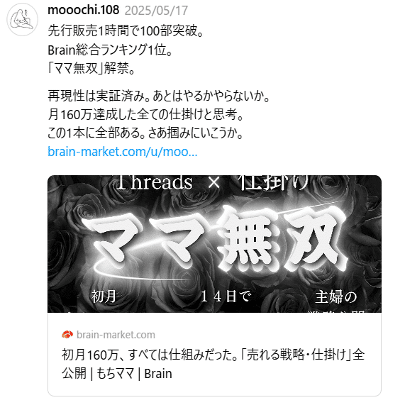Open the post timestamp 2025/05/17
The height and width of the screenshot is (405, 405).
[156, 11]
